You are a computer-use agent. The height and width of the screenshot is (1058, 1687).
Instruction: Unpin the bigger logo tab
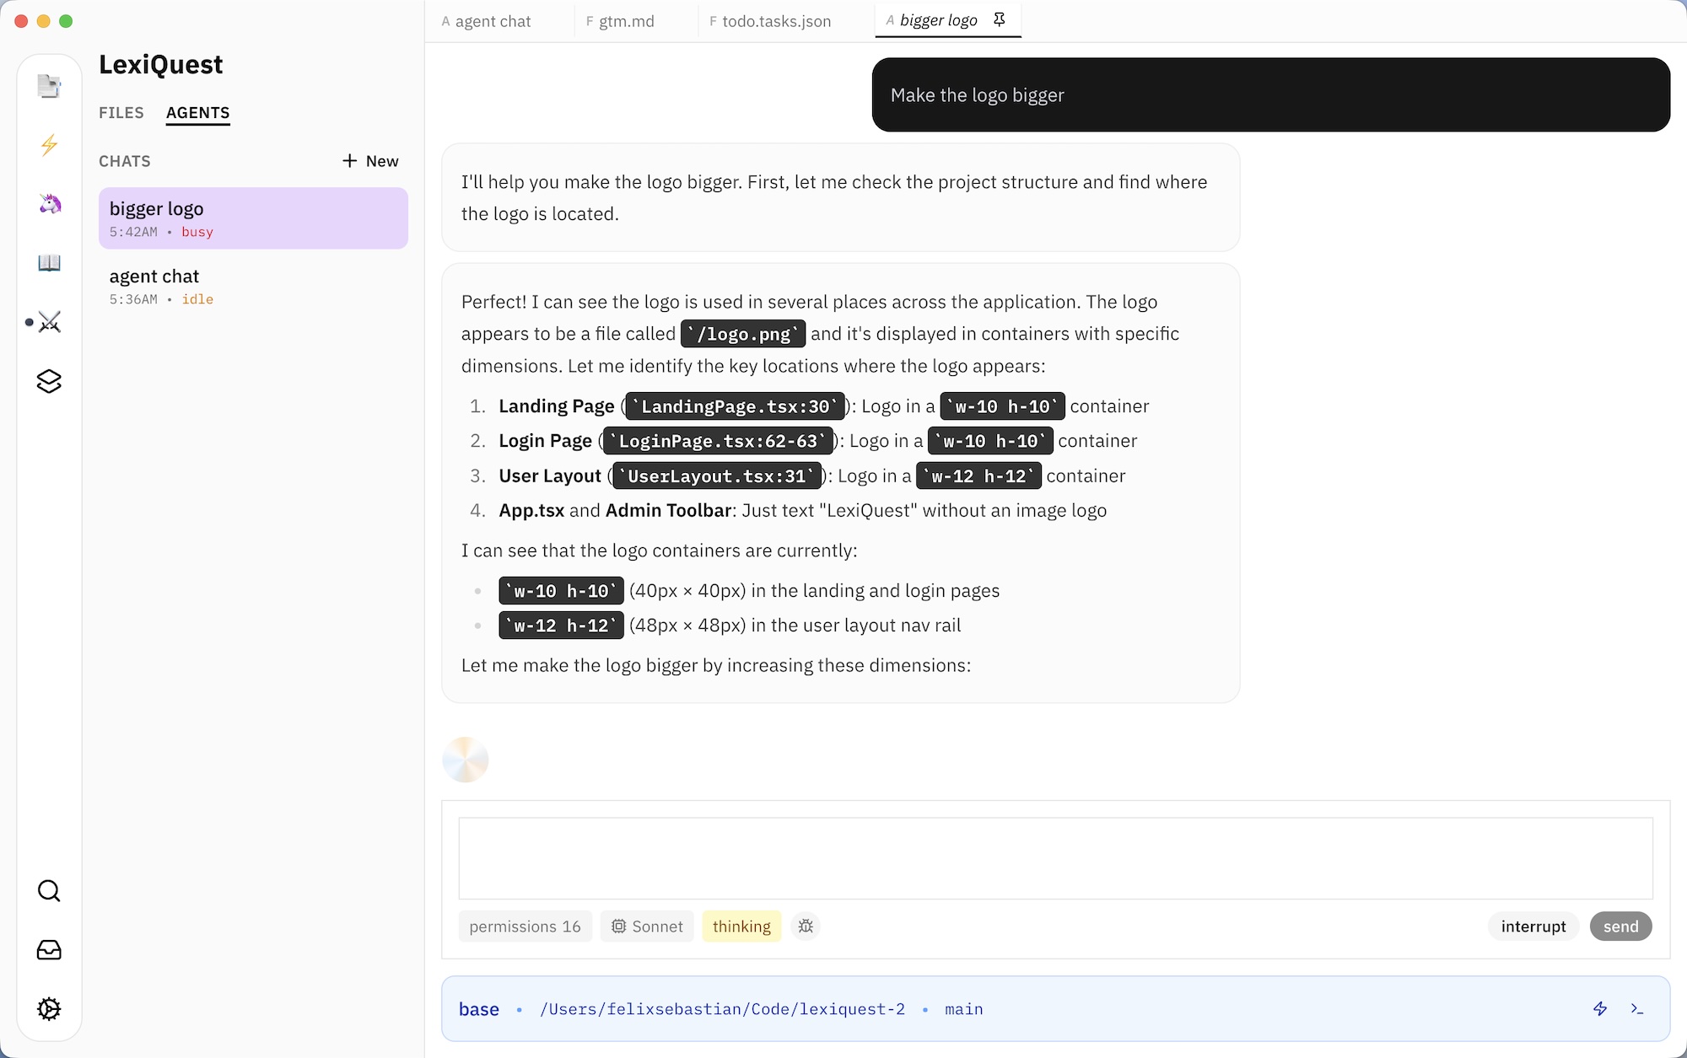[x=999, y=19]
